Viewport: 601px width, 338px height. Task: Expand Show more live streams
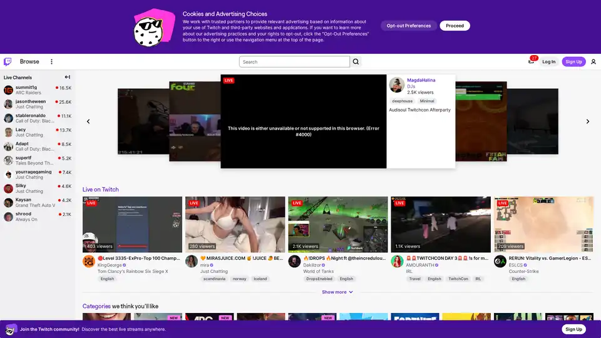(337, 292)
